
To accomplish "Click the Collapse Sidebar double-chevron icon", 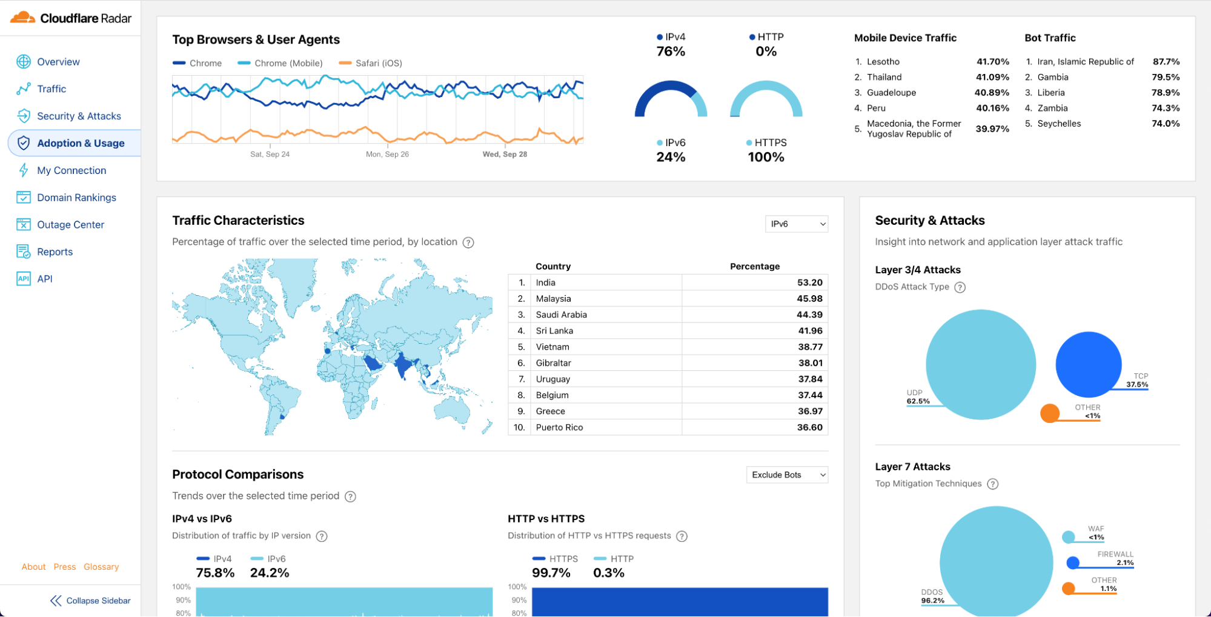I will point(56,601).
